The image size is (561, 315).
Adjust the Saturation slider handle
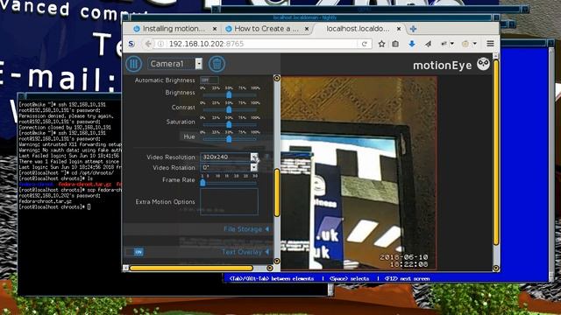(229, 124)
